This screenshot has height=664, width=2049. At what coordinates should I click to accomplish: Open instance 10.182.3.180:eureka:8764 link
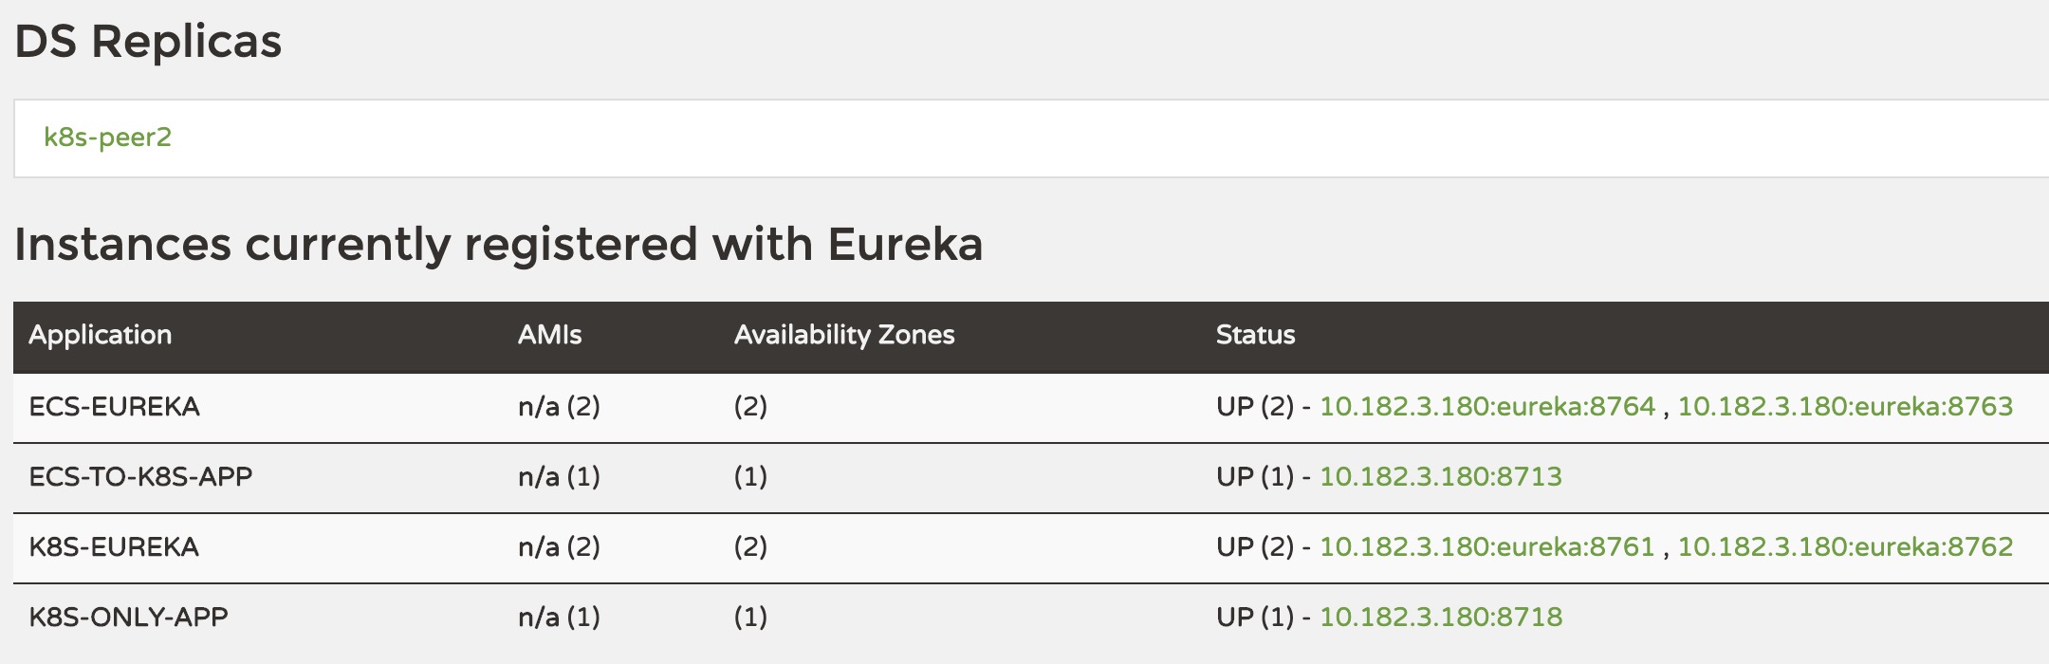[1486, 406]
